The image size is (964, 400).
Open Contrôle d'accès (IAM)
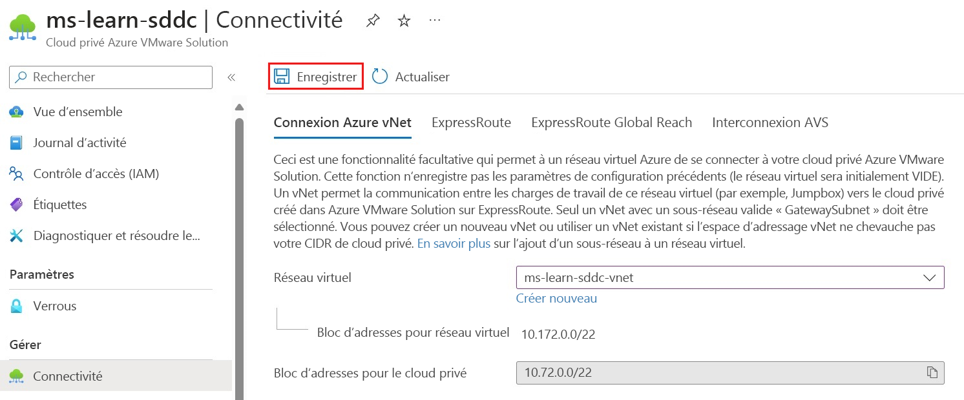(96, 174)
